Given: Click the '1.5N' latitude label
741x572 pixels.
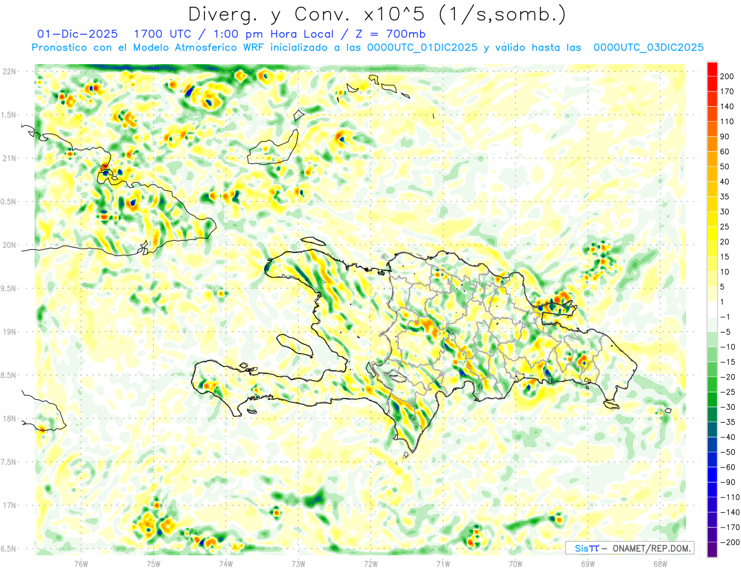Looking at the screenshot, I should pyautogui.click(x=9, y=115).
